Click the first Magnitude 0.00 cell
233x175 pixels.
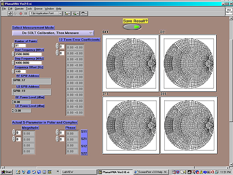[x=29, y=134]
